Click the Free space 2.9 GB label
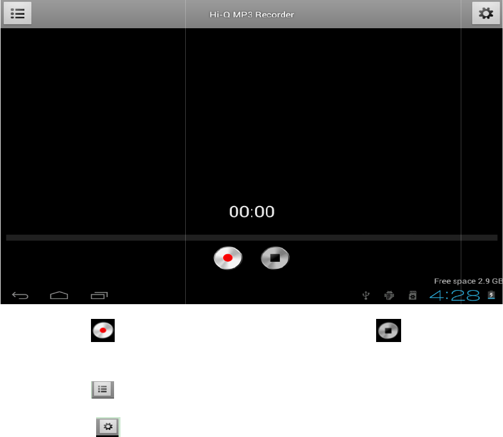 pyautogui.click(x=468, y=281)
